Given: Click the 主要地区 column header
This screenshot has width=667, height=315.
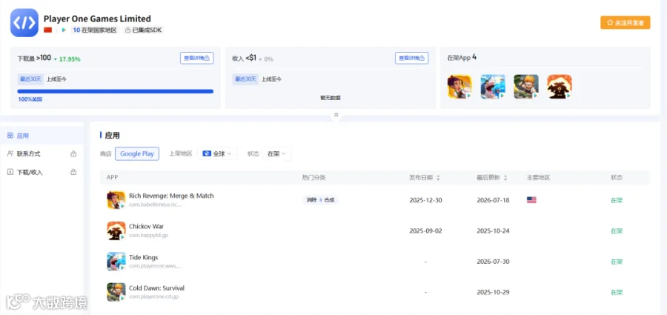Looking at the screenshot, I should 539,177.
